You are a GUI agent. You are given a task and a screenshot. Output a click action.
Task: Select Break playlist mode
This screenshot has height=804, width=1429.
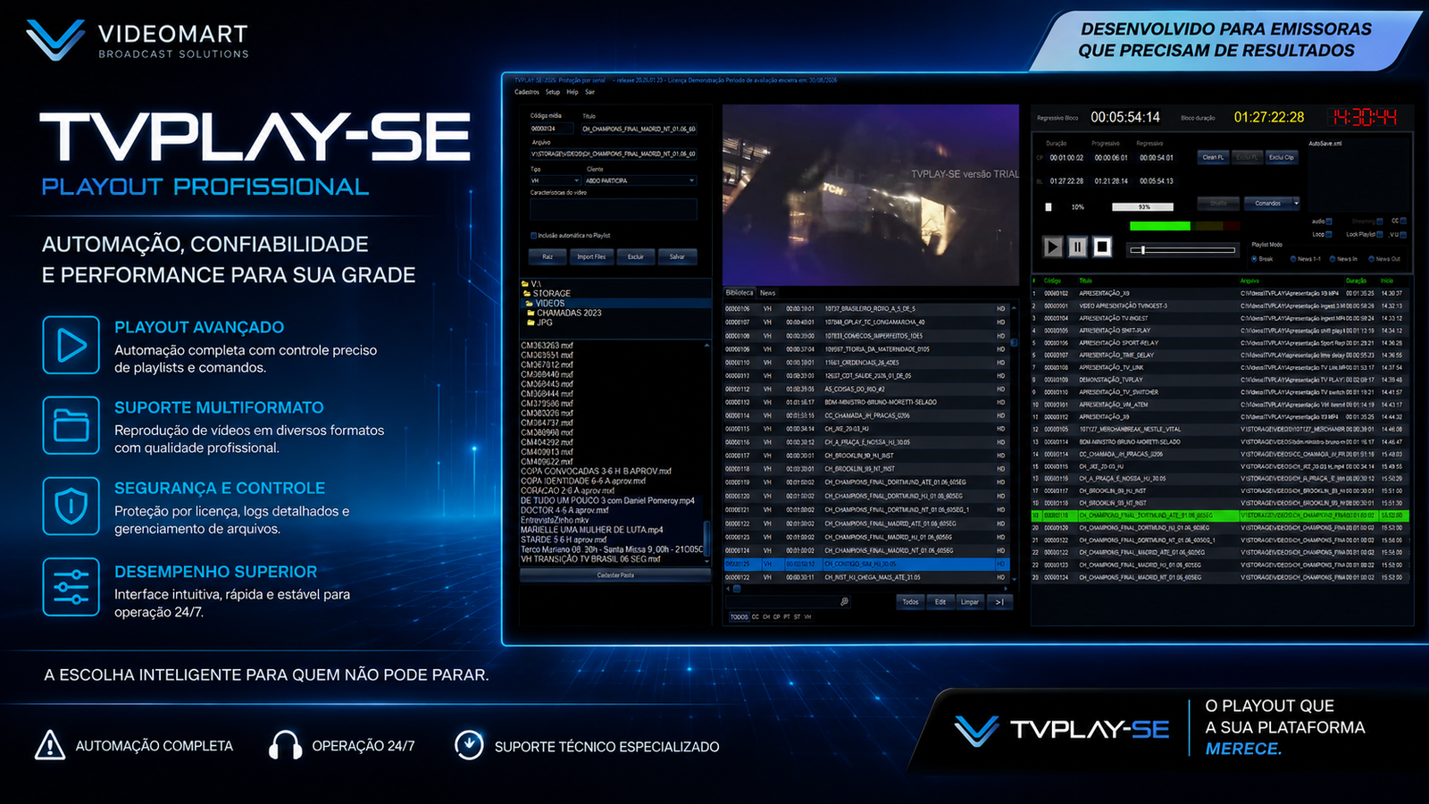click(1254, 259)
